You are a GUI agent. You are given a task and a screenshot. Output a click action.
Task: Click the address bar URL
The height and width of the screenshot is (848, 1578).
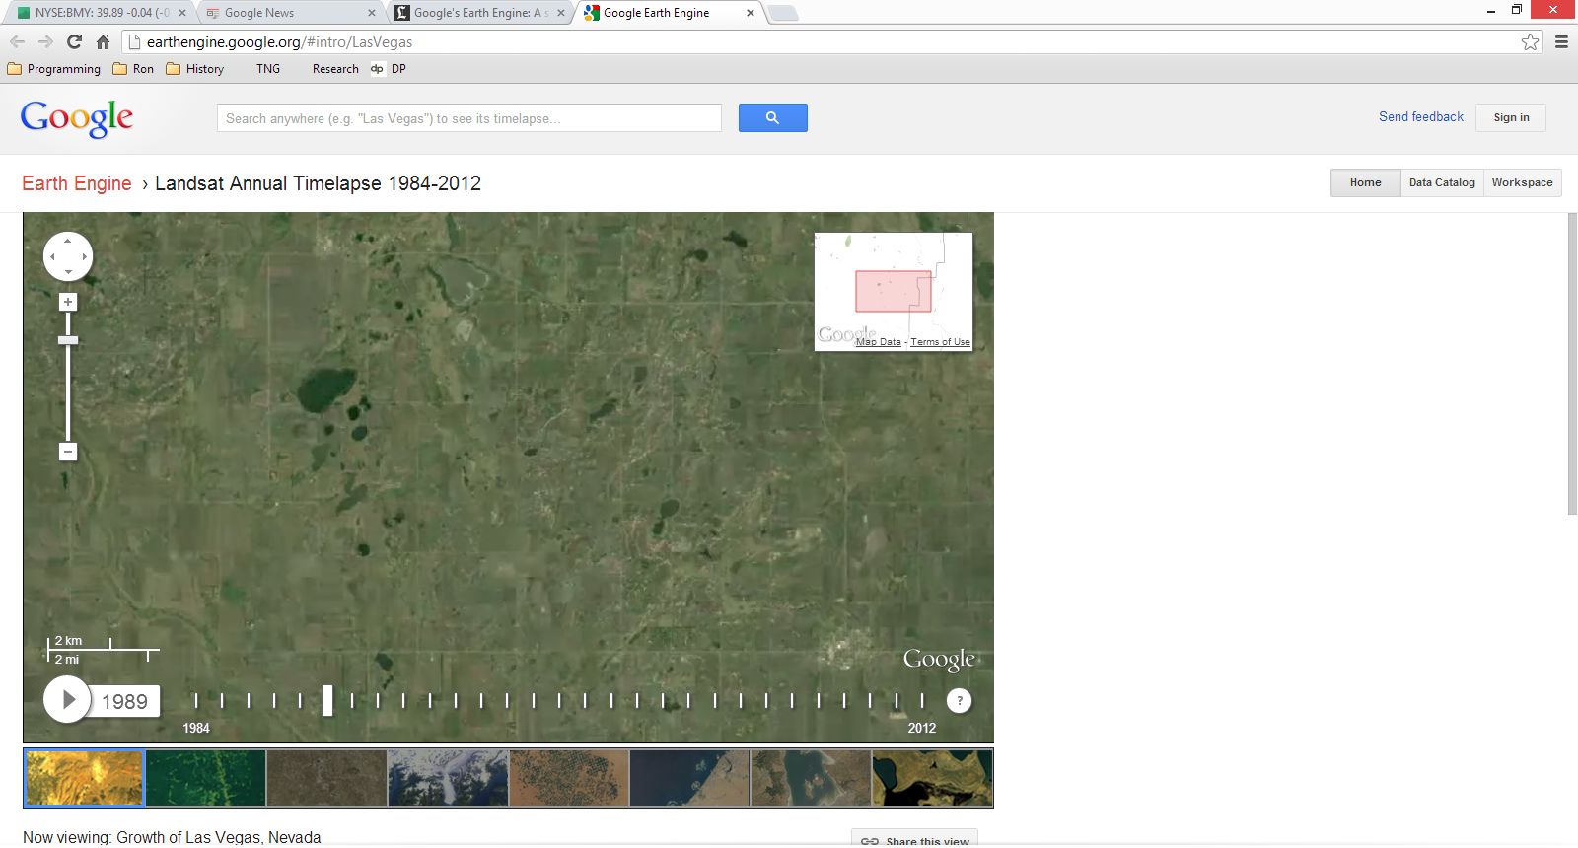279,42
